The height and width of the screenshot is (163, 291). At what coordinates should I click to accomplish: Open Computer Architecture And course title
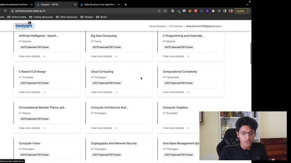click(110, 108)
